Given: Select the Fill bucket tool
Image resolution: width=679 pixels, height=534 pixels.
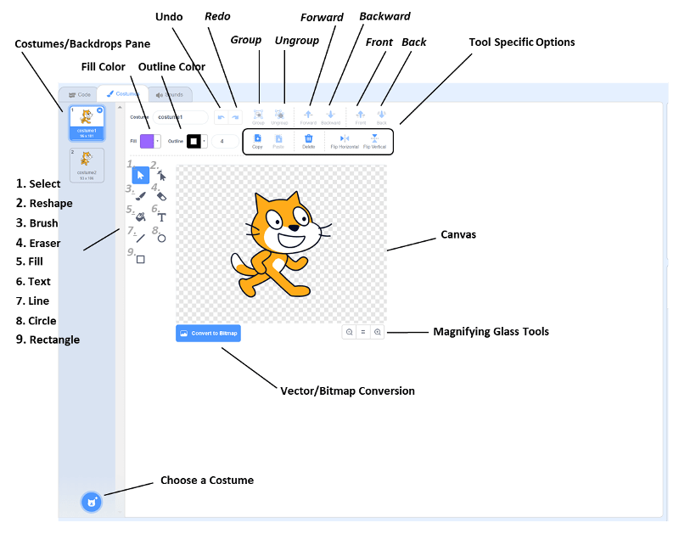Looking at the screenshot, I should pos(140,217).
